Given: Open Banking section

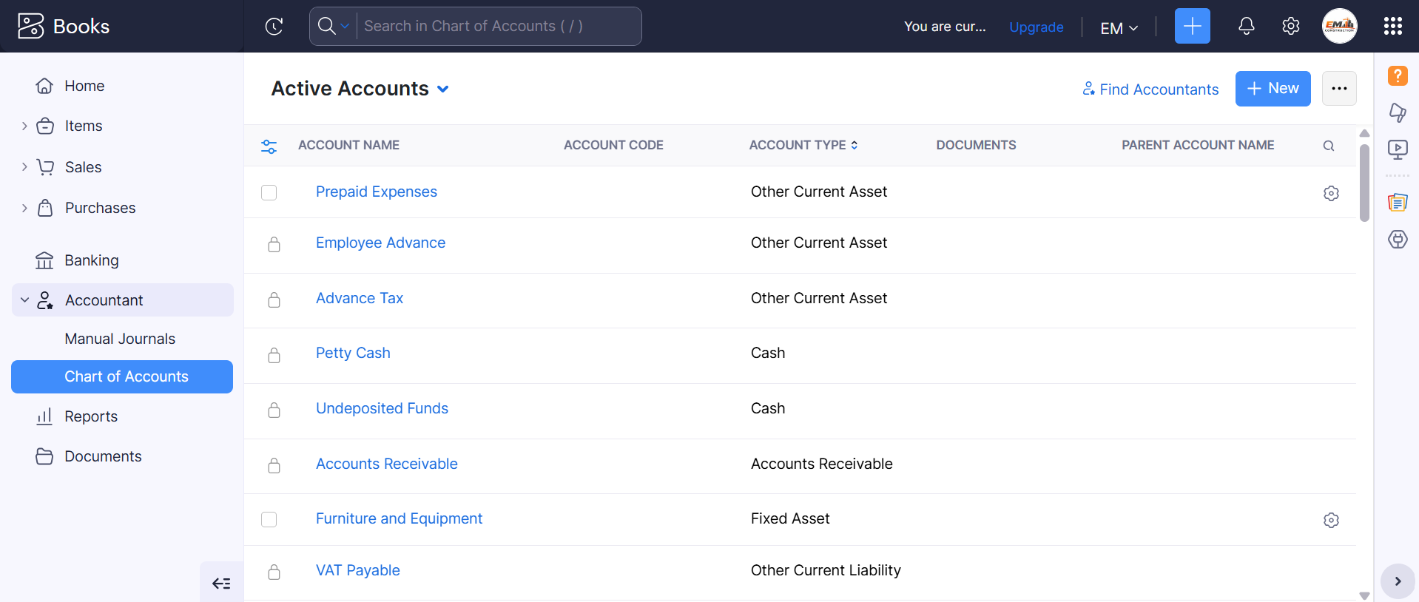Looking at the screenshot, I should pos(92,260).
